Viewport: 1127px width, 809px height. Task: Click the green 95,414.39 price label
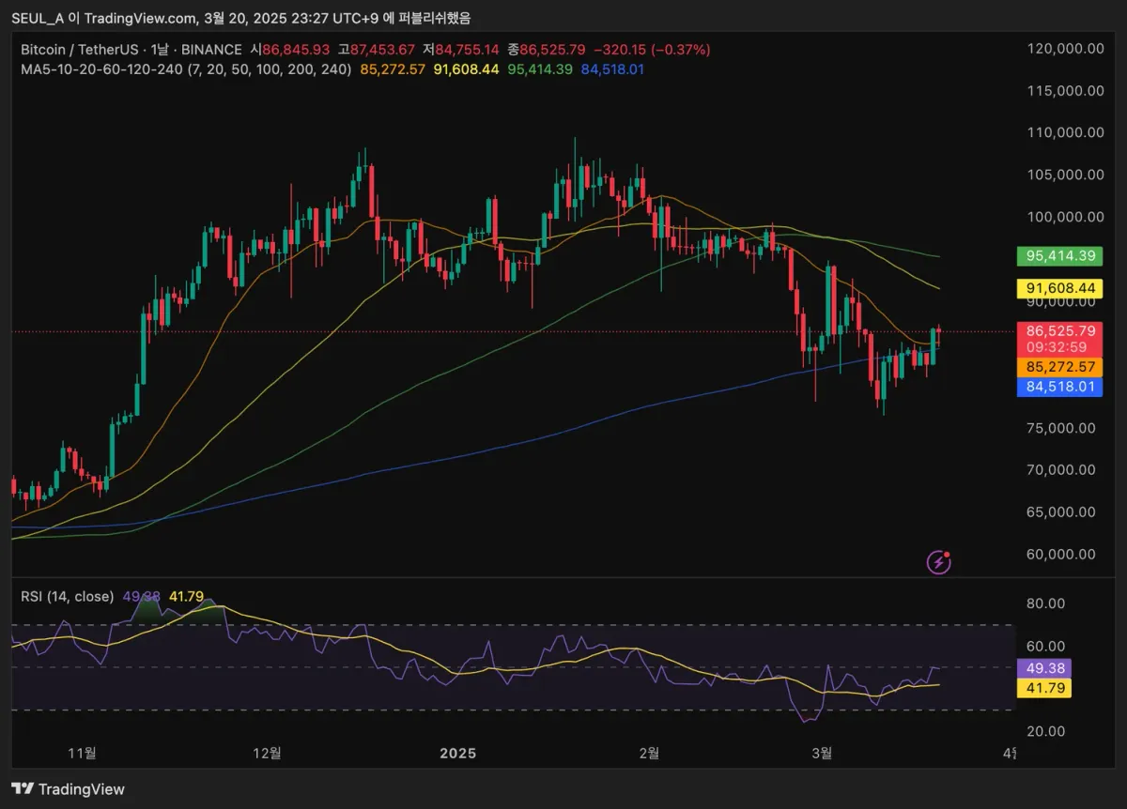tap(1061, 255)
